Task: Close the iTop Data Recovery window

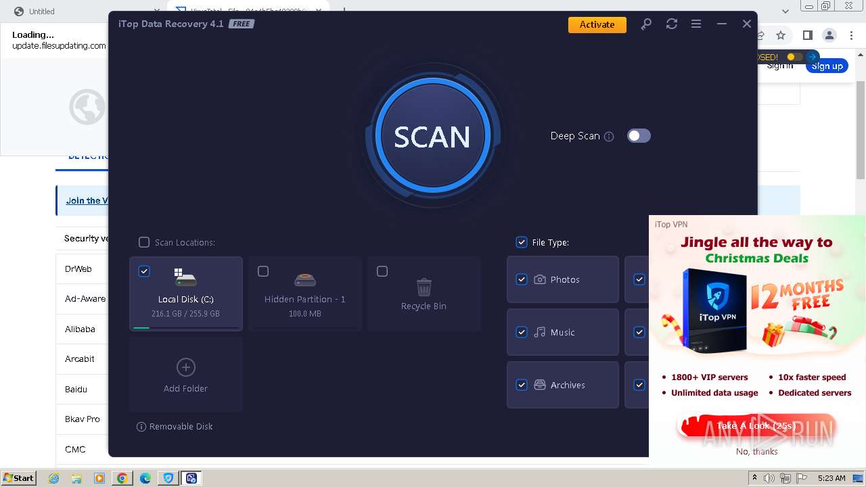Action: [x=747, y=24]
